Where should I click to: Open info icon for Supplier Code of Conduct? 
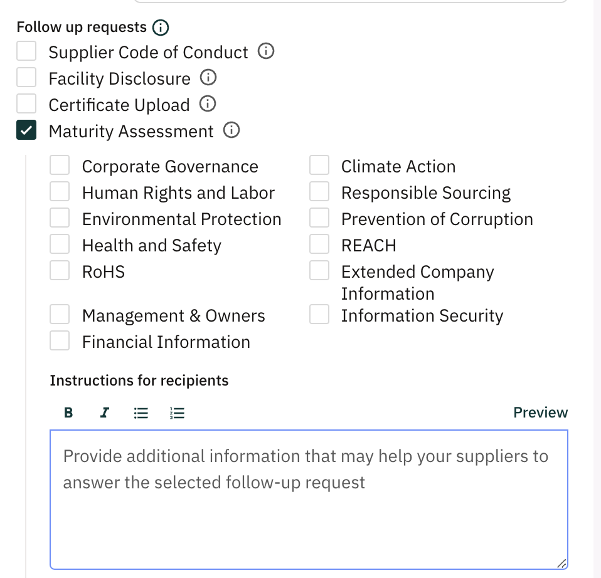(265, 51)
